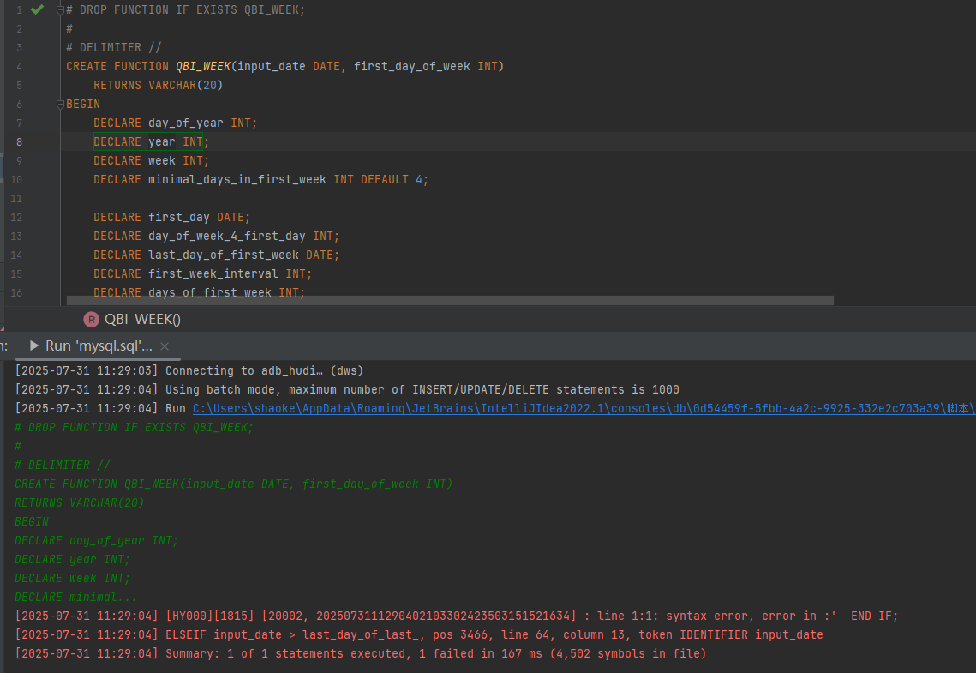976x673 pixels.
Task: Click the play icon in the Run tab
Action: 34,346
